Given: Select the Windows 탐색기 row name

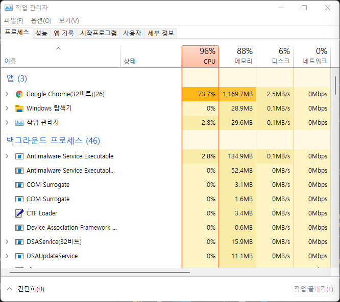Looking at the screenshot, I should (x=49, y=108).
